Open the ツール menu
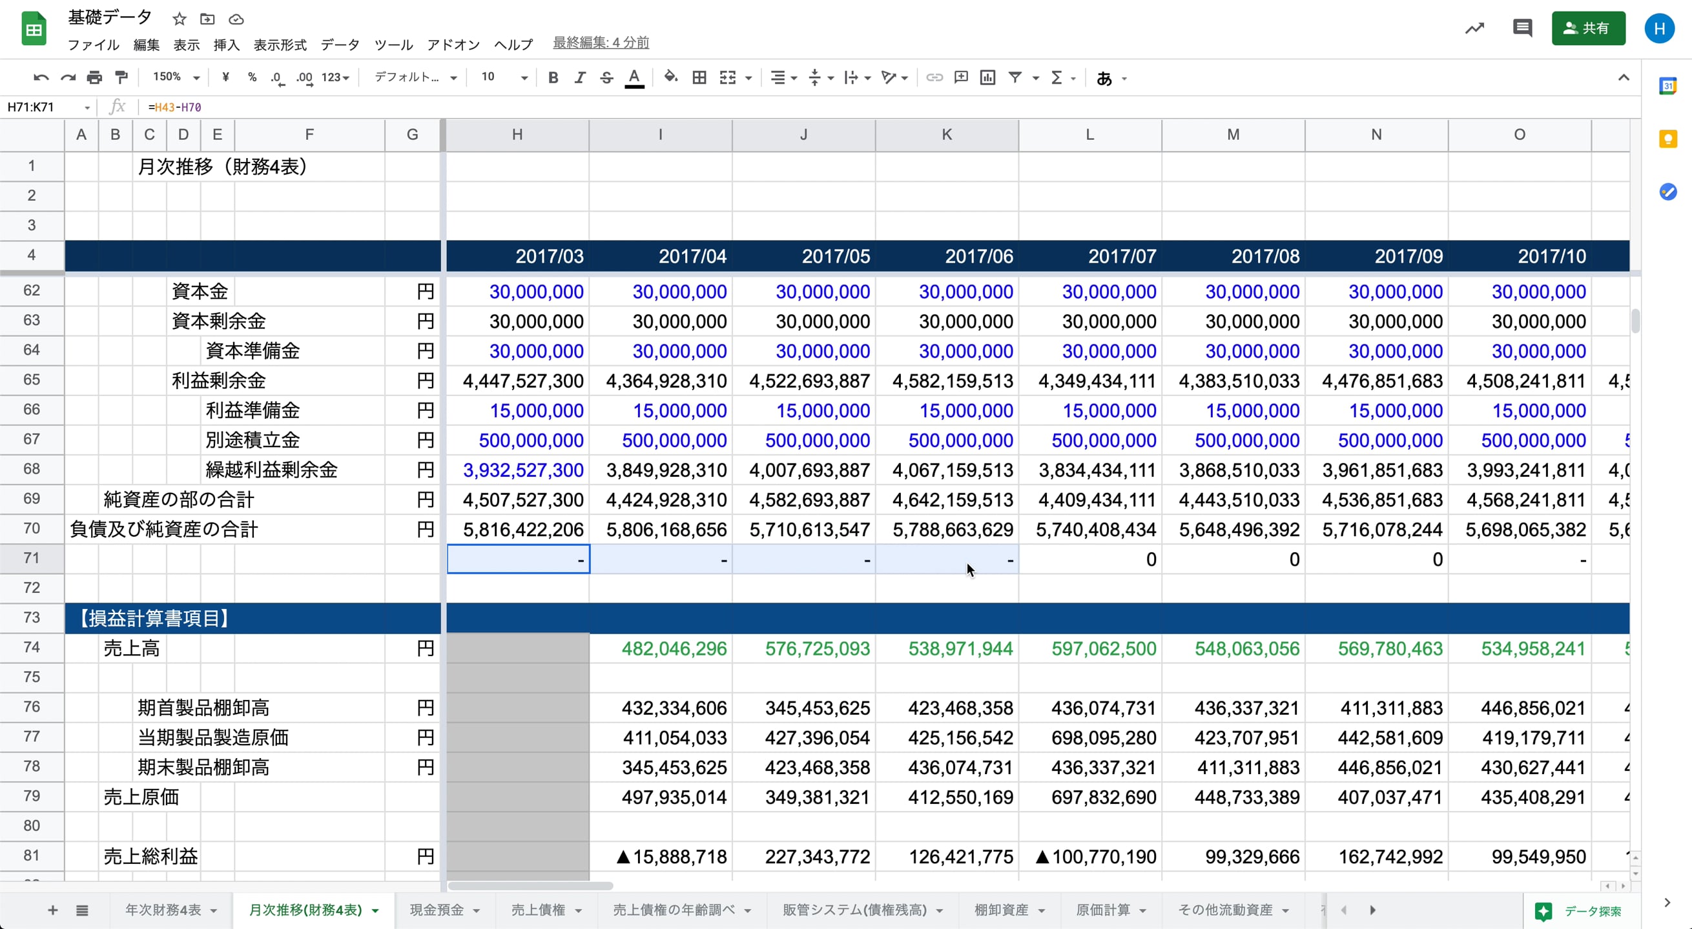 [393, 45]
